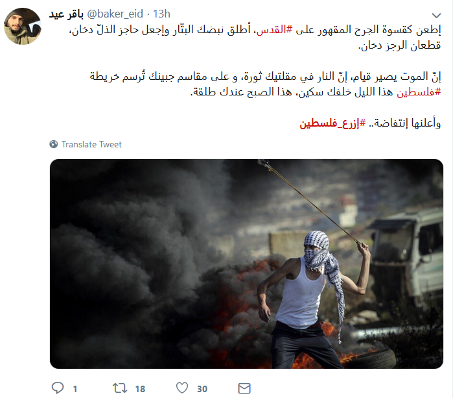Open the @baker_eid handle link
Image resolution: width=453 pixels, height=398 pixels.
point(115,14)
